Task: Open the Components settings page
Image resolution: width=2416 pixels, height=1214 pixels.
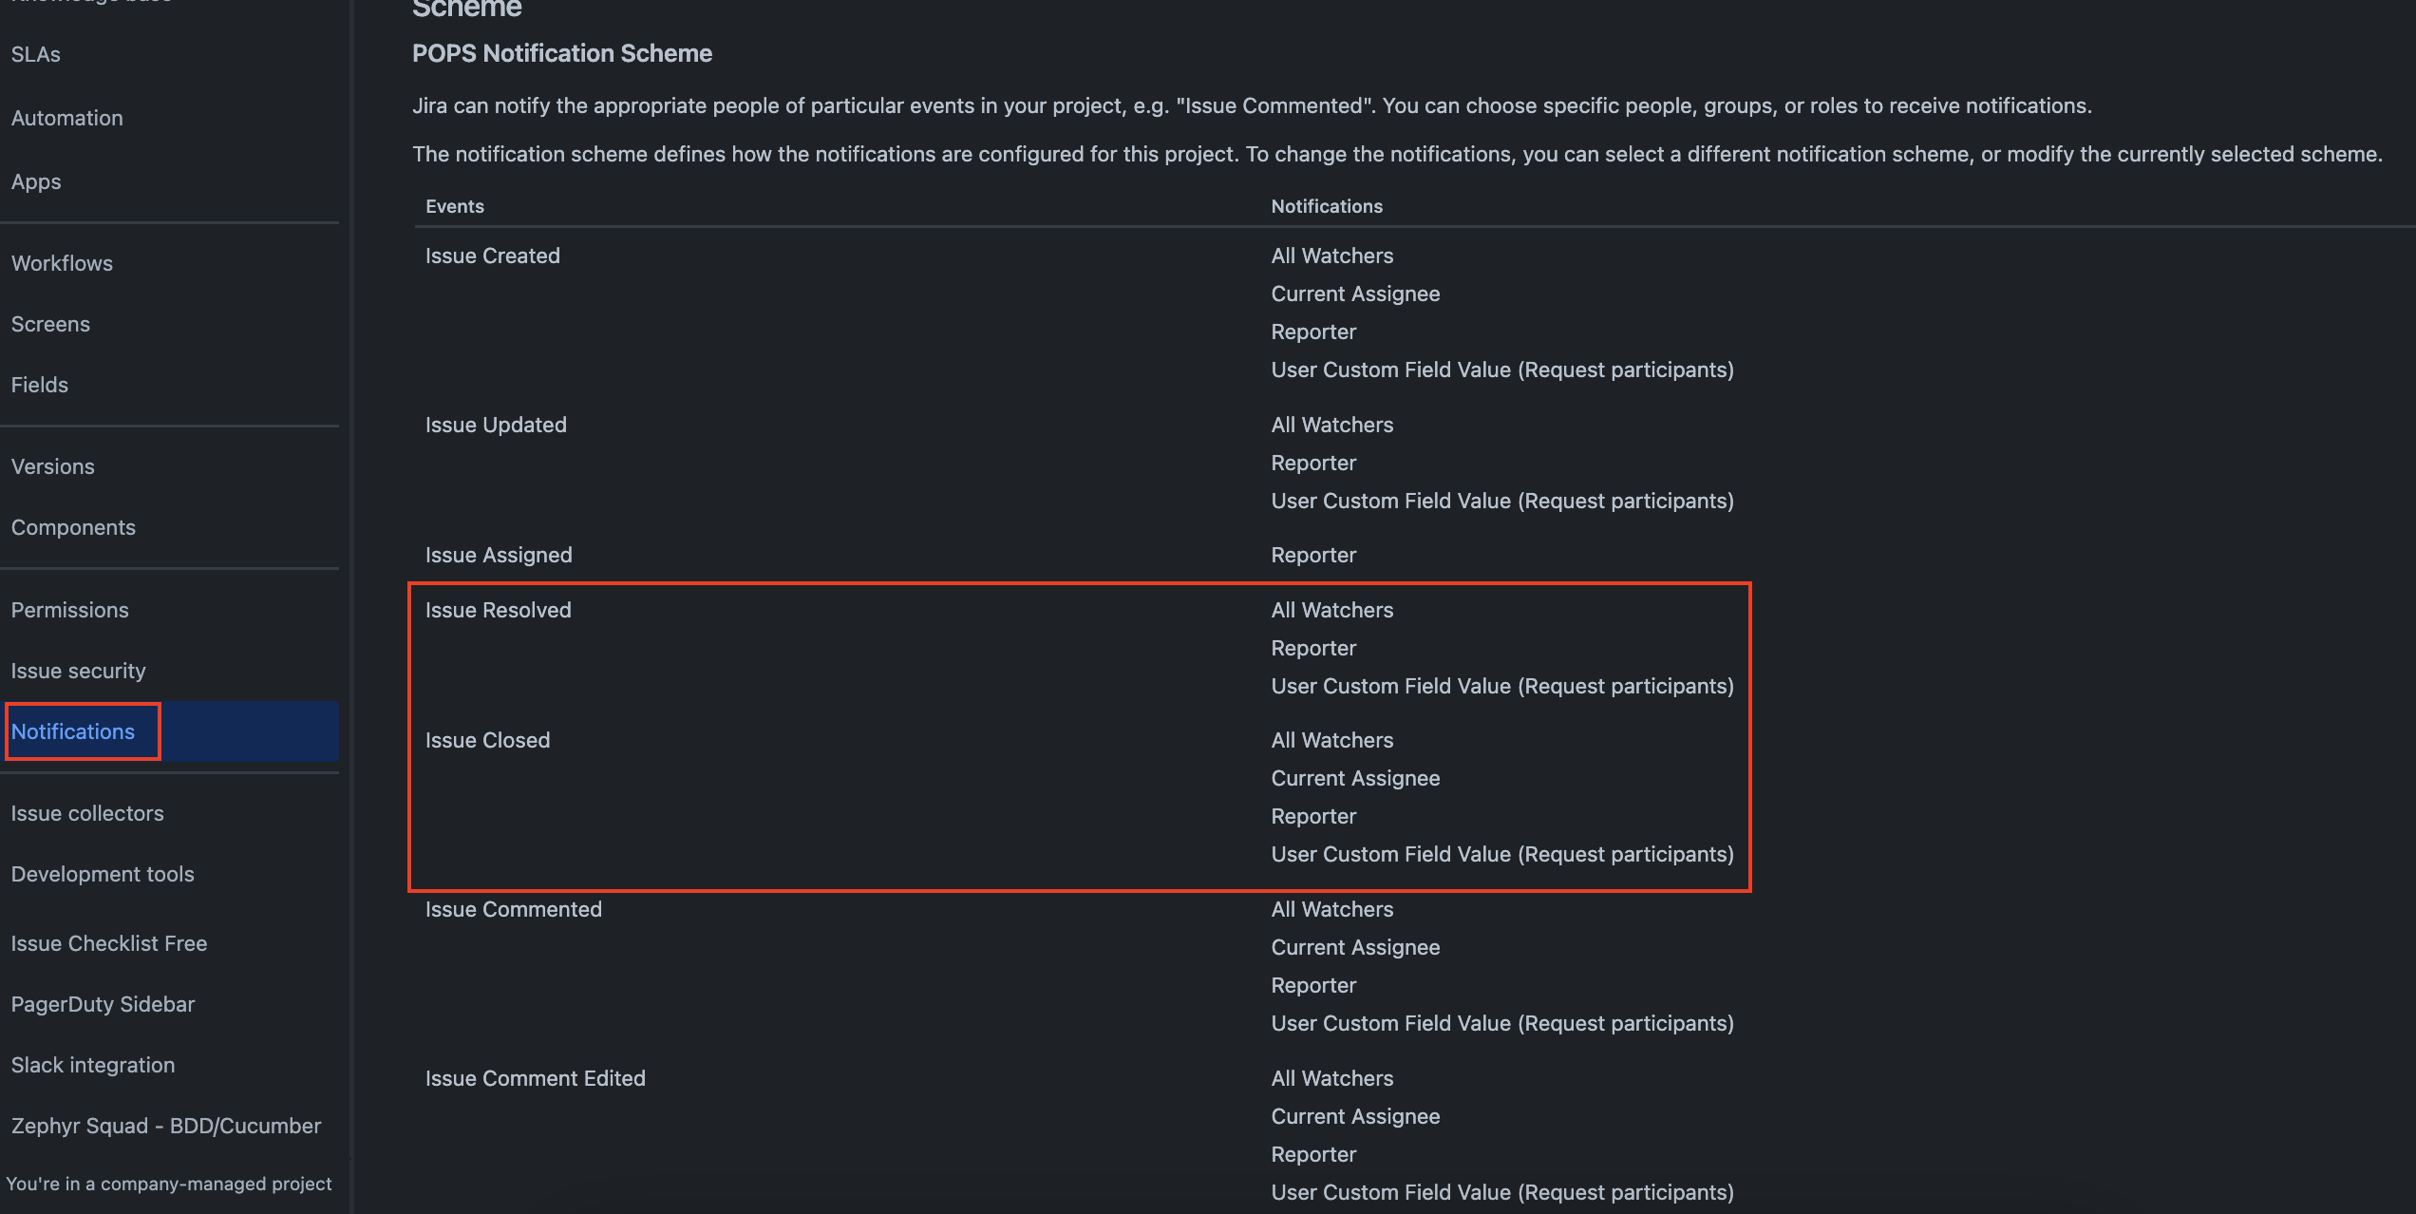Action: [73, 527]
